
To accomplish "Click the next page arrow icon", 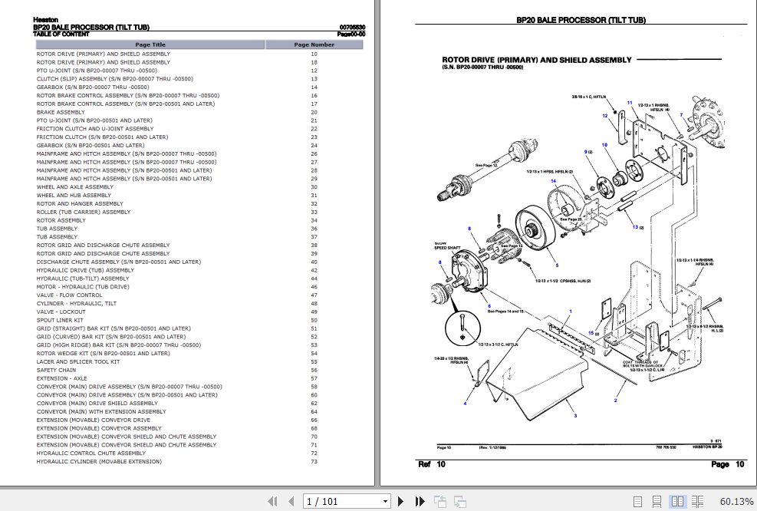I will (x=401, y=501).
